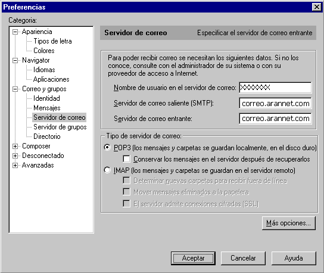Open the Colores preferences page
The height and width of the screenshot is (273, 324).
click(44, 51)
